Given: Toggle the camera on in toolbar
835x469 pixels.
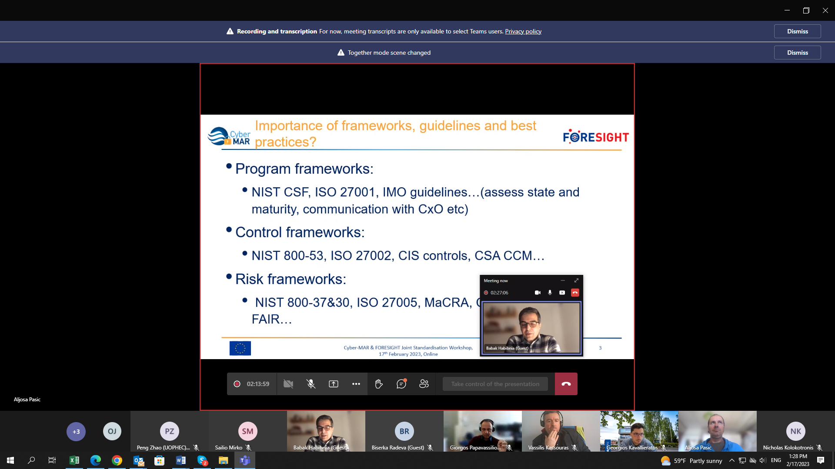Looking at the screenshot, I should [288, 384].
